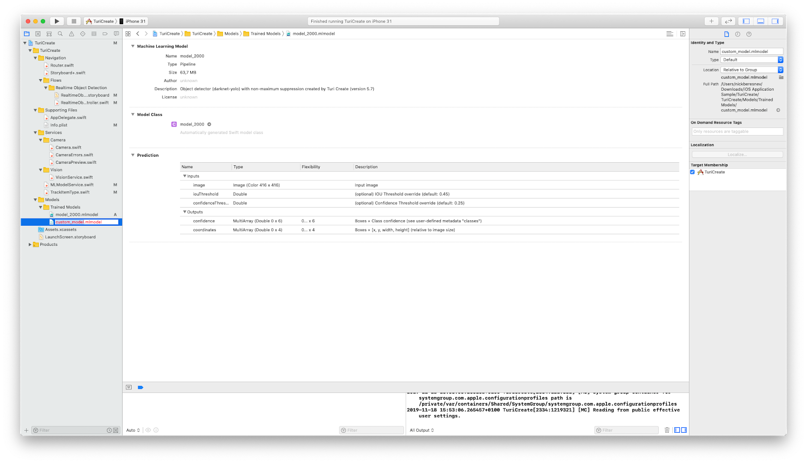The height and width of the screenshot is (463, 807).
Task: Open the debug navigator
Action: coord(94,34)
